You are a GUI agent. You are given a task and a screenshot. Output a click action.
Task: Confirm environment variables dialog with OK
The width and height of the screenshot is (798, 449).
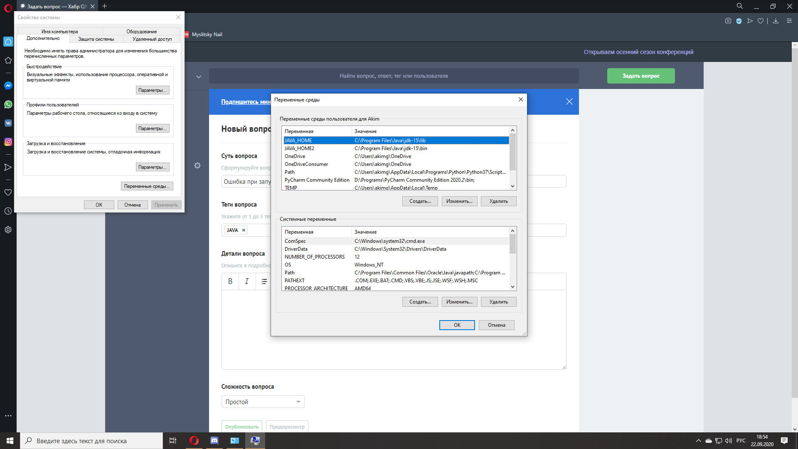457,325
